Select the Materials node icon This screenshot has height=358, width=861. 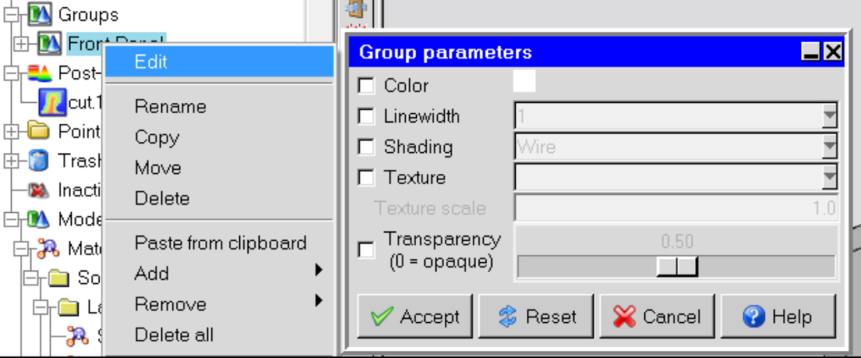tap(47, 249)
